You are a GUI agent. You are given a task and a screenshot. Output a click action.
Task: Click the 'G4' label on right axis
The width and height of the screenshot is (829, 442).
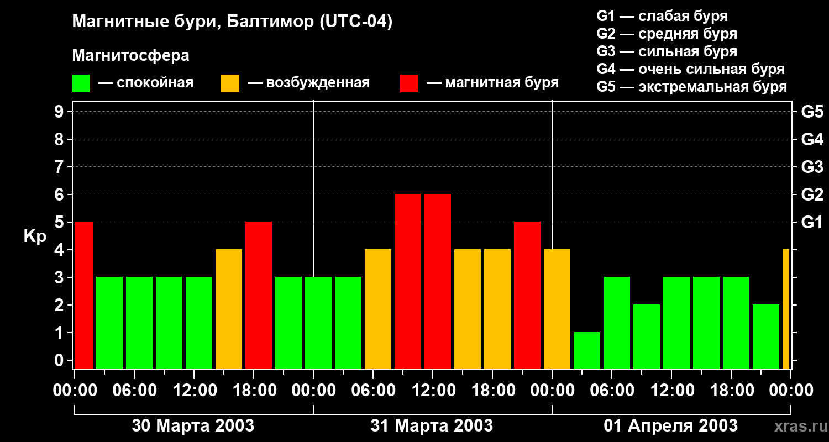coord(812,139)
